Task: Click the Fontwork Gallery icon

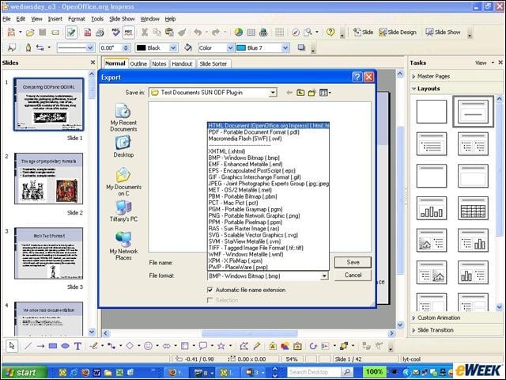Action: (x=273, y=346)
